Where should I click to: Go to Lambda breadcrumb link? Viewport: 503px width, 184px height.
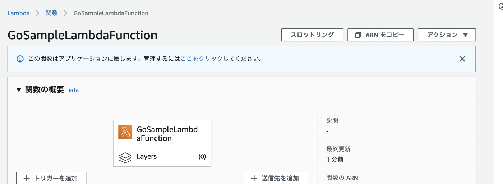18,13
